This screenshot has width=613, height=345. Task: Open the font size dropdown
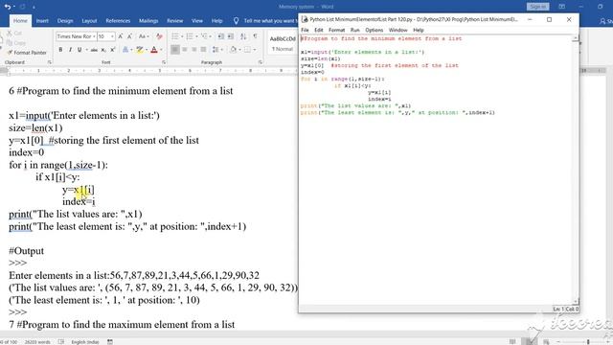112,36
